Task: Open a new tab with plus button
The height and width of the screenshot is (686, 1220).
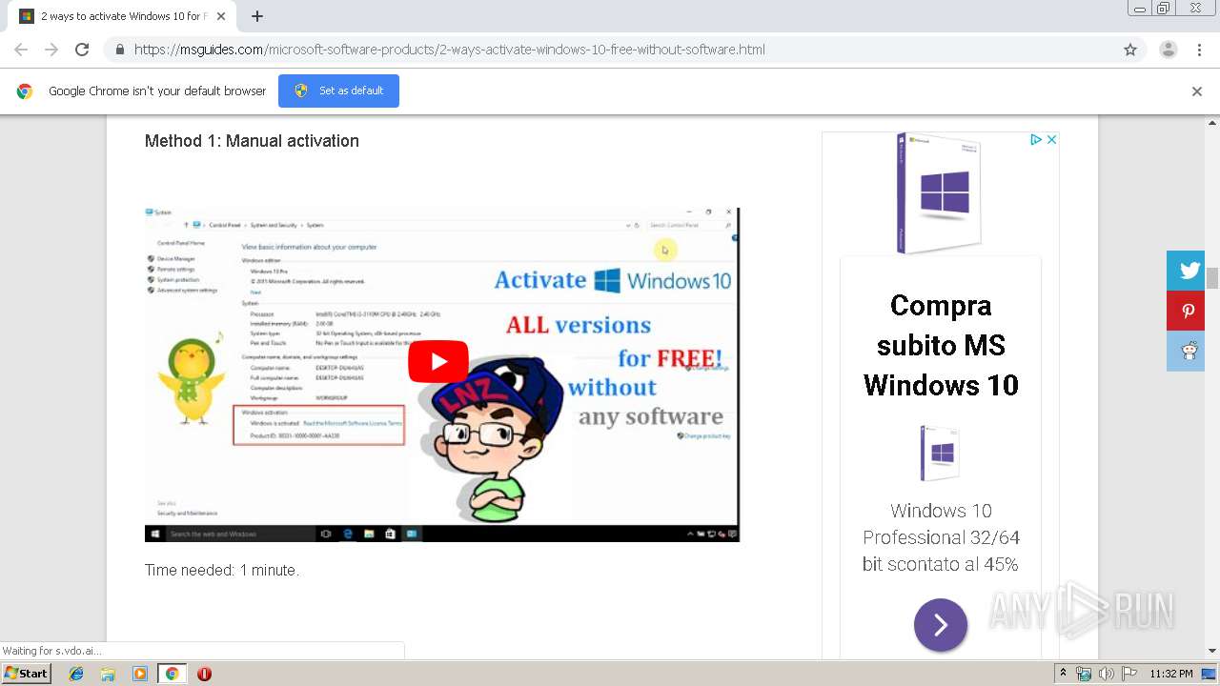Action: 257,16
